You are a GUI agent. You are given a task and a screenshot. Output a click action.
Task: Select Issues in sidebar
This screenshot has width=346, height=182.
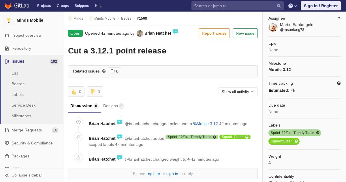click(x=18, y=61)
